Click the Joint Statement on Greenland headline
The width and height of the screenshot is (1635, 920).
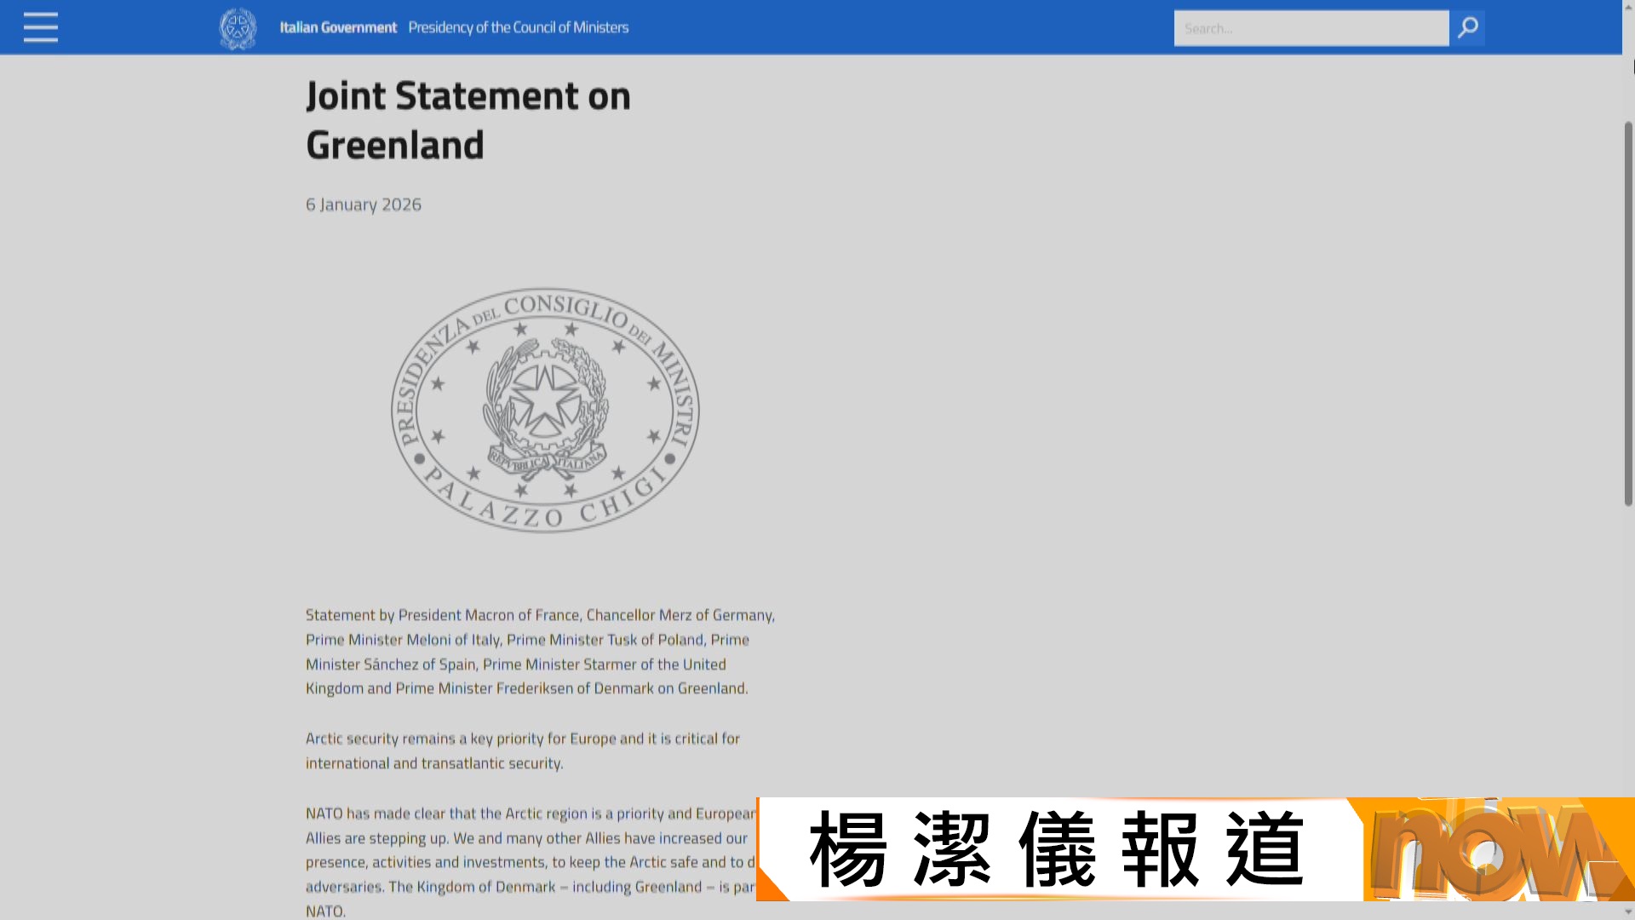468,119
